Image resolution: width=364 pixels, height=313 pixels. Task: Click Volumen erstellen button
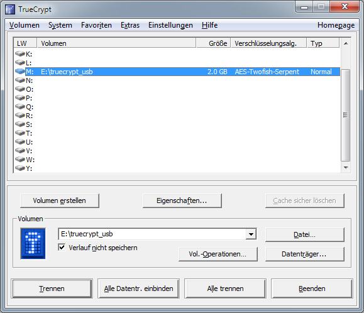pos(60,200)
